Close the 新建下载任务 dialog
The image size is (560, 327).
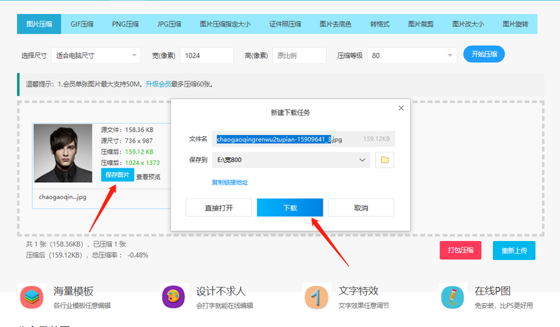(401, 108)
